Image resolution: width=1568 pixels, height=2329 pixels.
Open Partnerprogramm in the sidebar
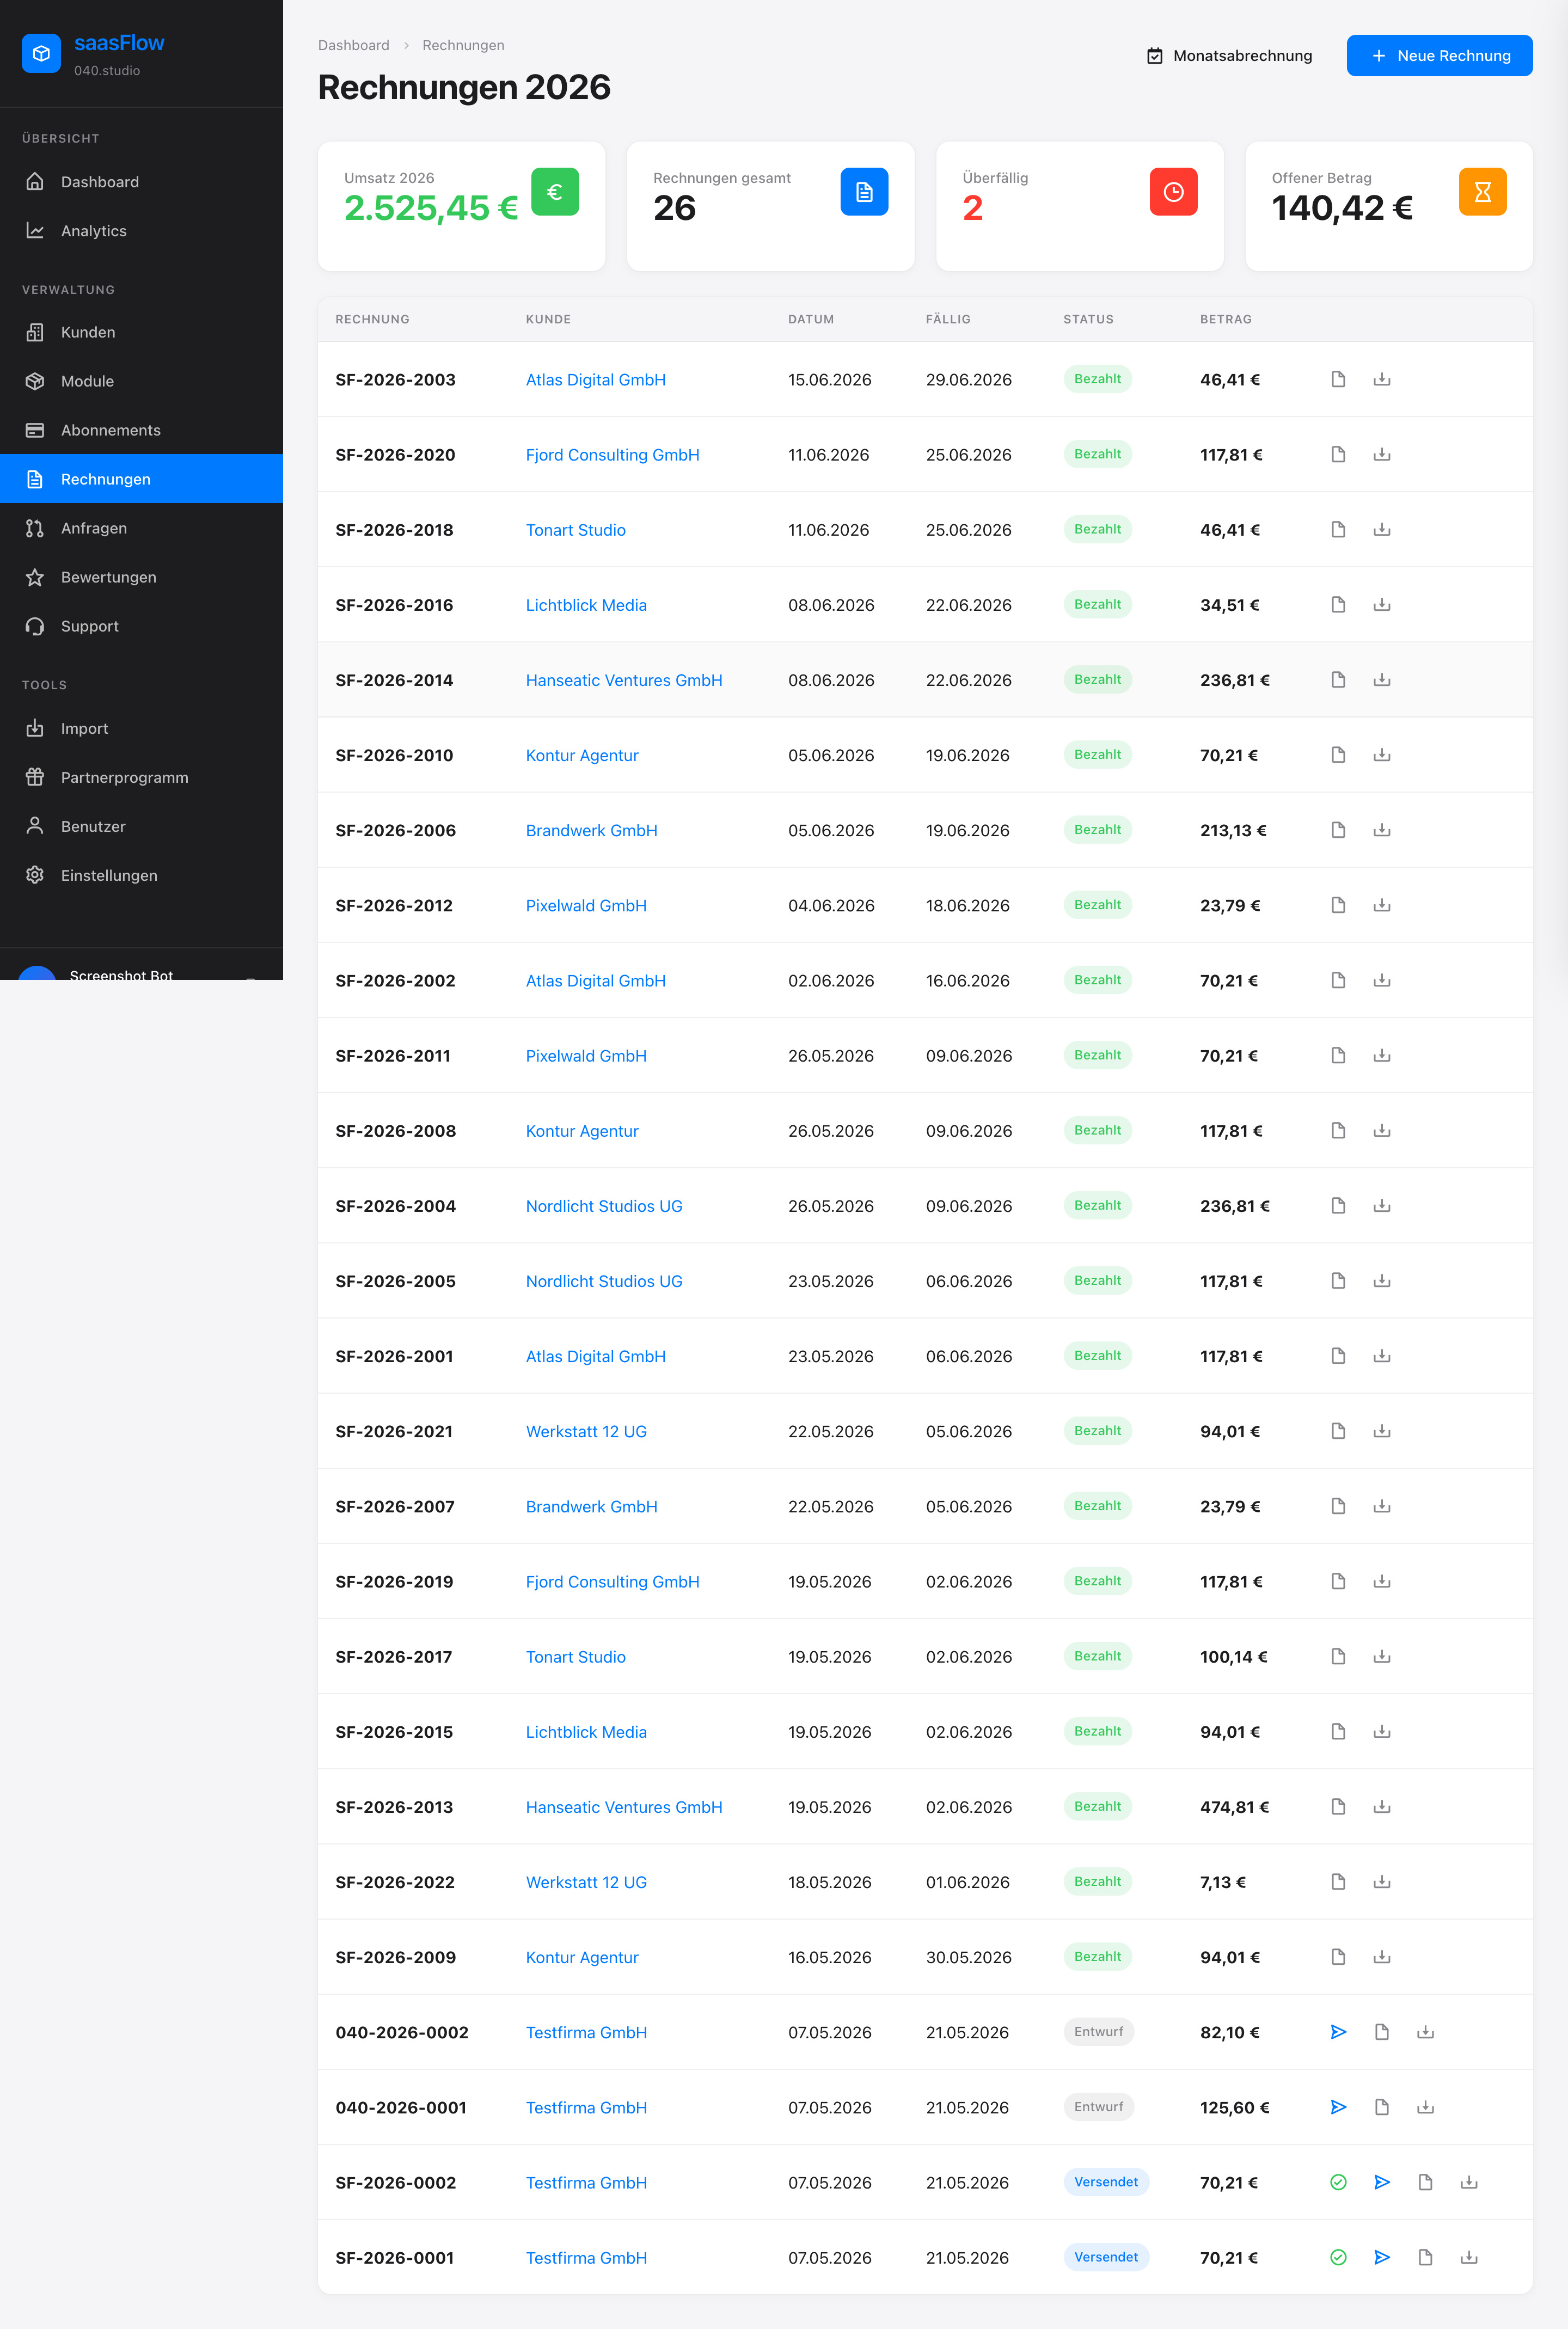coord(141,777)
